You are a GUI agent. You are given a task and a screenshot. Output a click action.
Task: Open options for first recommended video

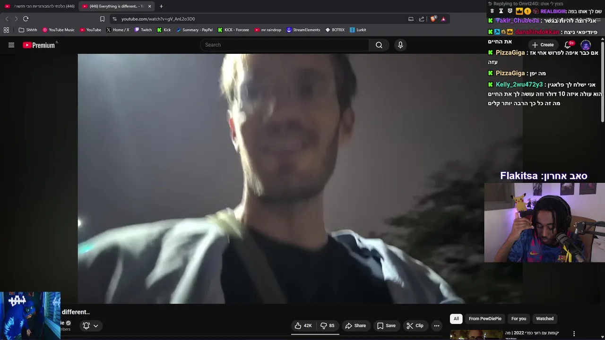[x=574, y=333]
